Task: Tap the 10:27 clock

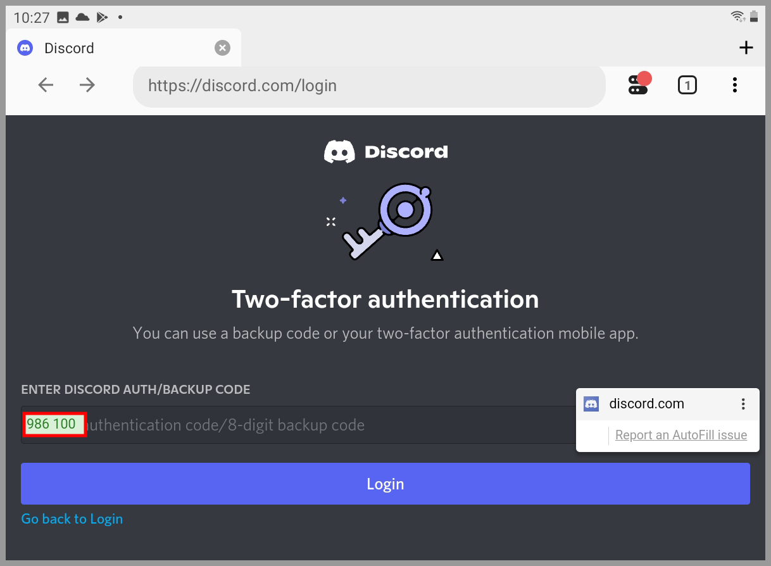Action: pyautogui.click(x=32, y=18)
